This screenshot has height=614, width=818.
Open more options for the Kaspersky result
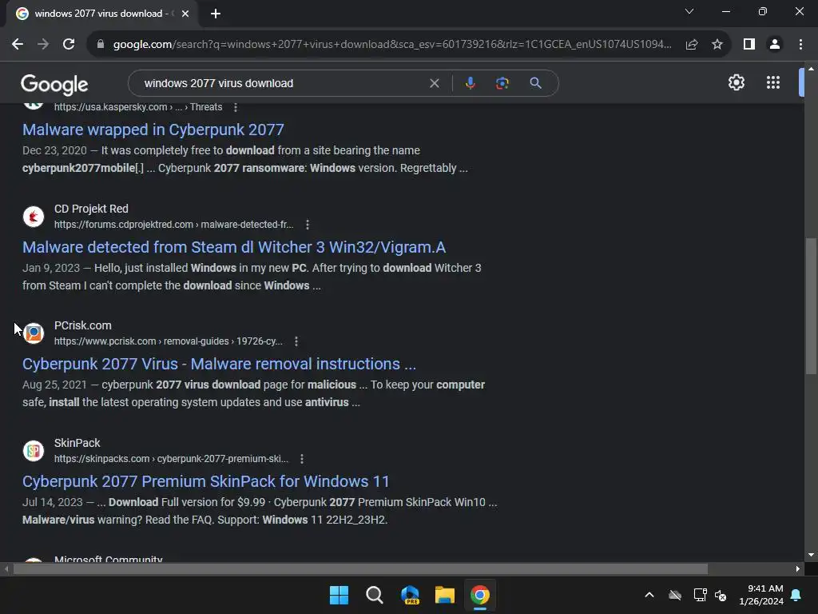236,107
